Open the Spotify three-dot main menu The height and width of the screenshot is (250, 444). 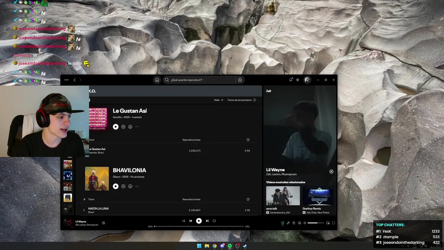pyautogui.click(x=66, y=80)
